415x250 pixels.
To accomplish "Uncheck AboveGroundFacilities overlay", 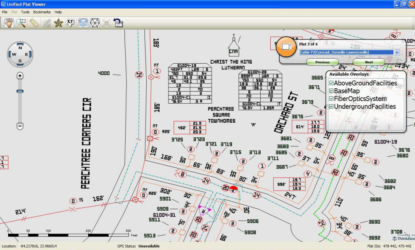I will (x=331, y=83).
